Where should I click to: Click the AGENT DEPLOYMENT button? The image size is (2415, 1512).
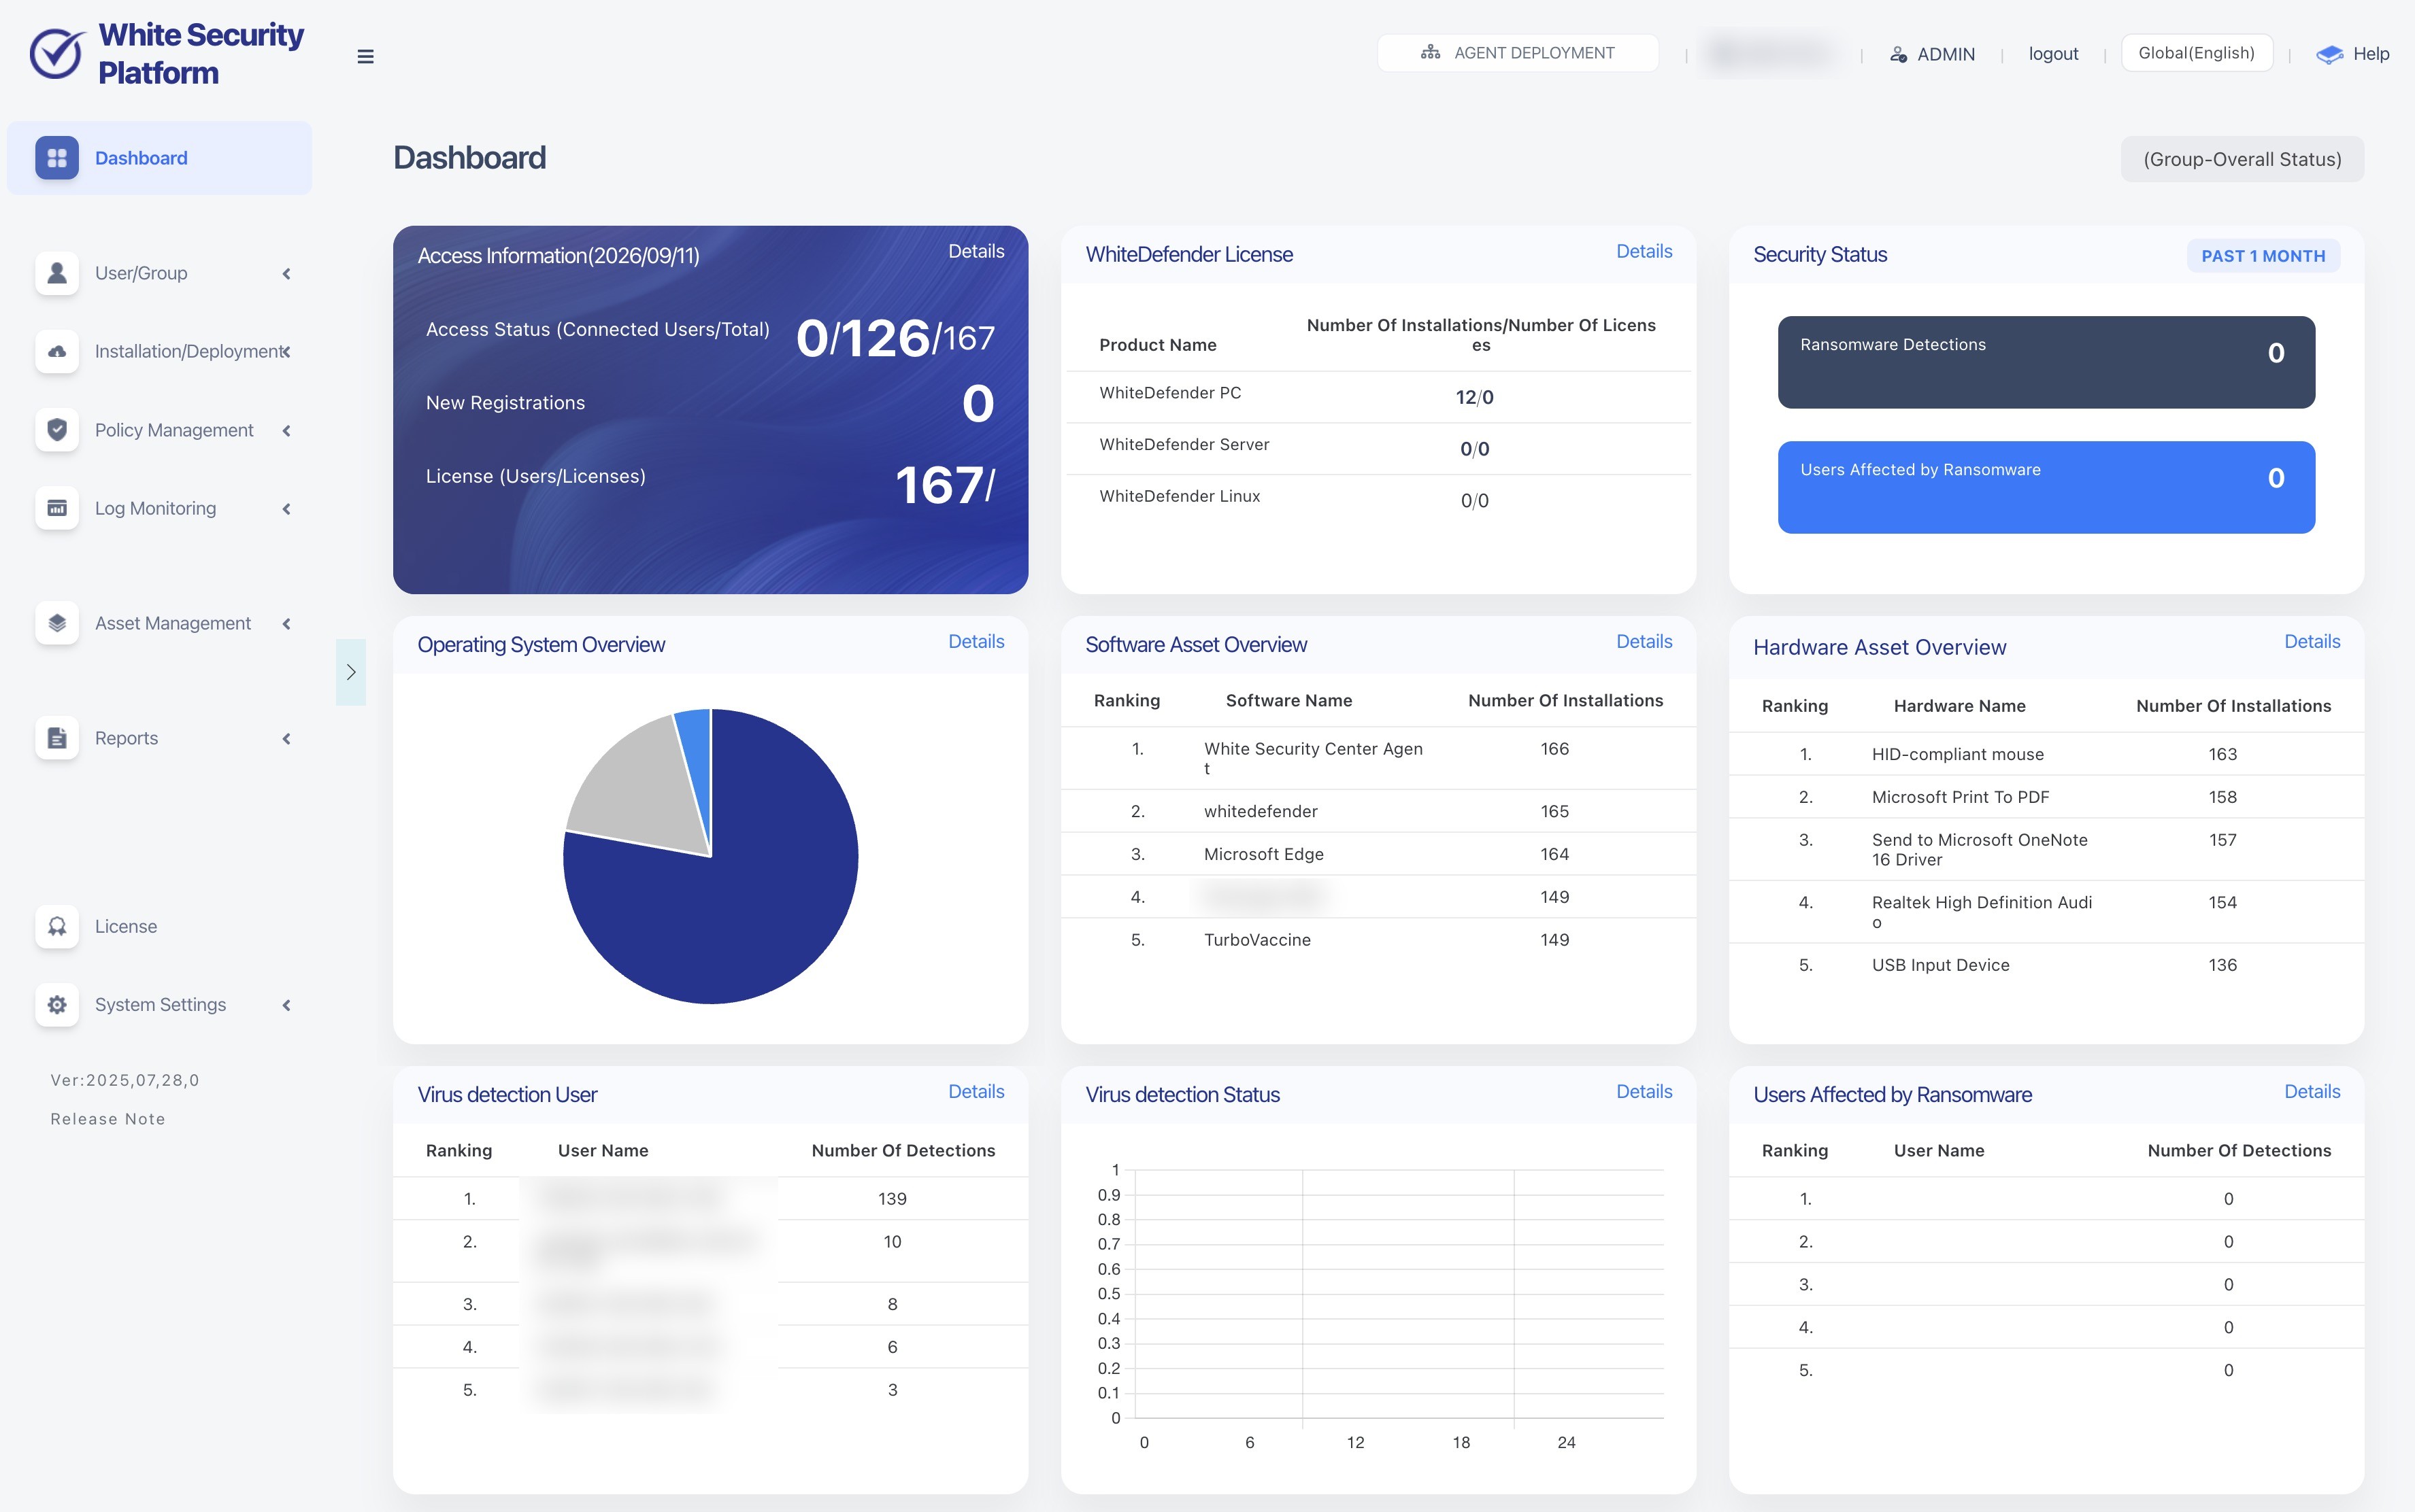(x=1518, y=53)
